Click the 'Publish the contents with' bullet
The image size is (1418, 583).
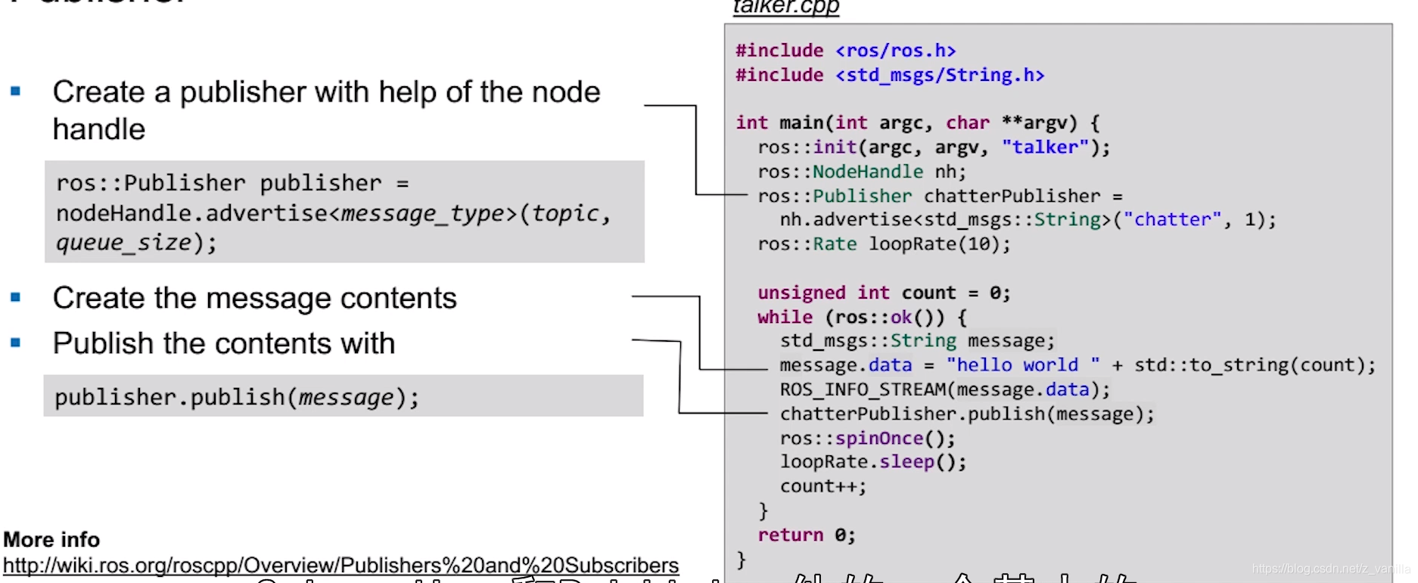coord(224,343)
